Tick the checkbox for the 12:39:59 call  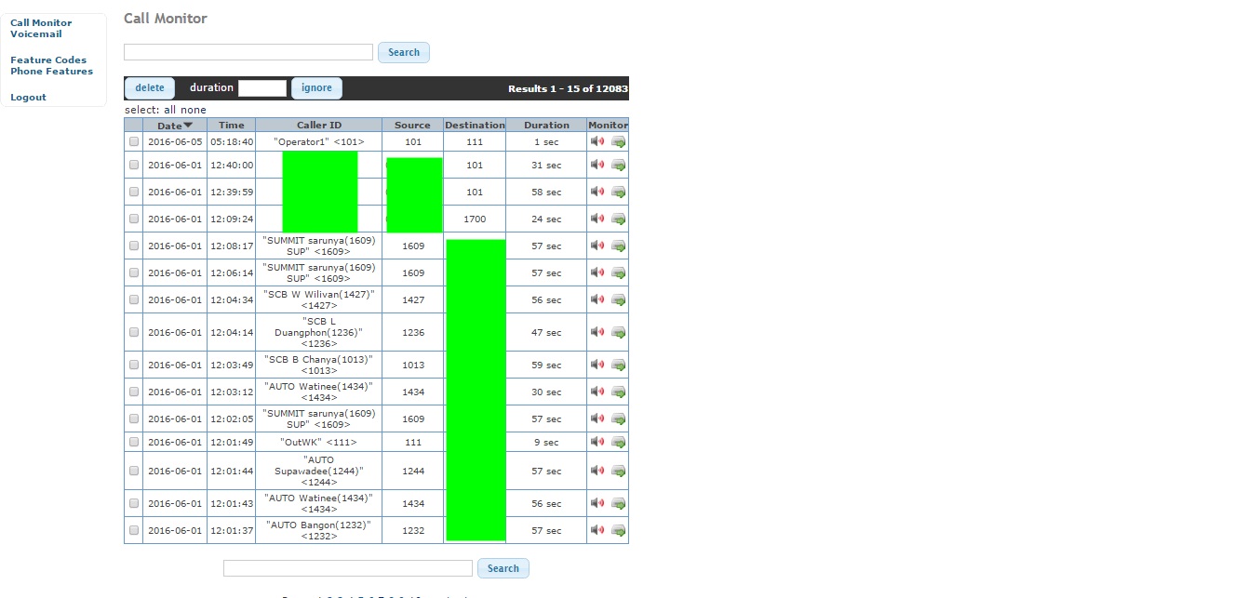point(134,192)
